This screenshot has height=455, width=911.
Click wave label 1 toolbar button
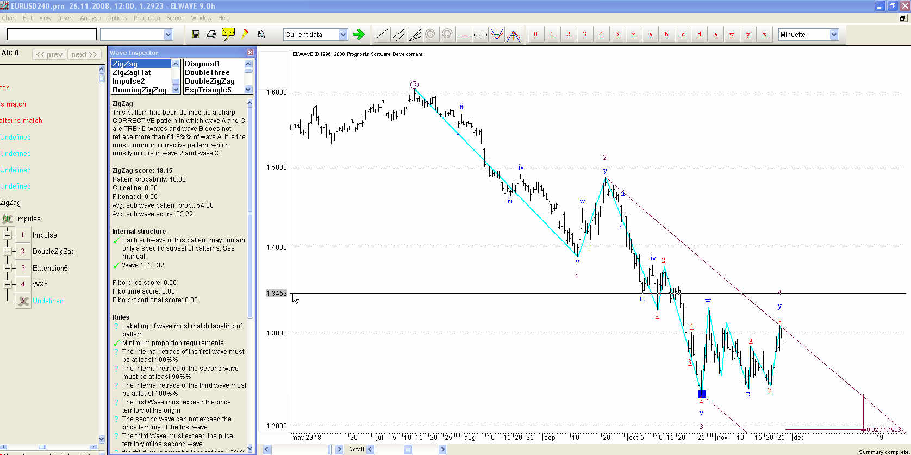point(552,35)
